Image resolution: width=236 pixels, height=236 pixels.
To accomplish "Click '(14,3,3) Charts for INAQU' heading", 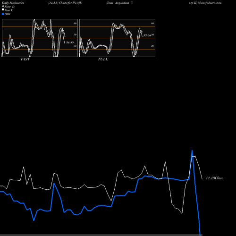I will tap(65, 3).
